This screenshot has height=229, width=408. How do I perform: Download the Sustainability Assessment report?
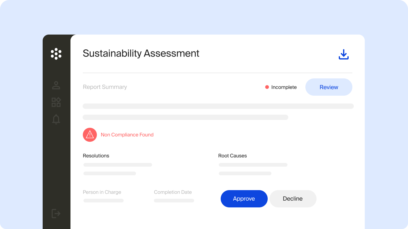[x=343, y=55]
